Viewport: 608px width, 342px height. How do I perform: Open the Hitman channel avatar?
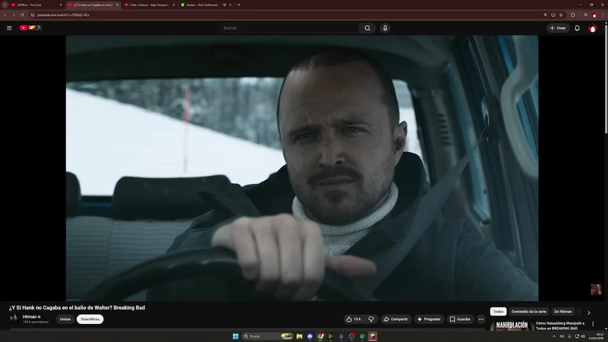point(14,319)
